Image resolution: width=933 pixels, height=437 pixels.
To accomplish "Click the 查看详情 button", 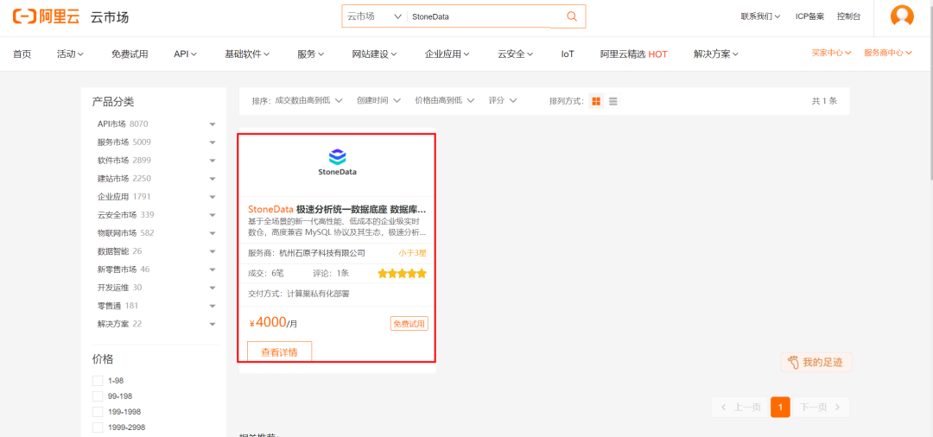I will 279,351.
